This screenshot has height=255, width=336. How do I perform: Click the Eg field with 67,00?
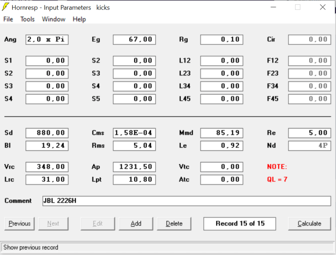135,40
